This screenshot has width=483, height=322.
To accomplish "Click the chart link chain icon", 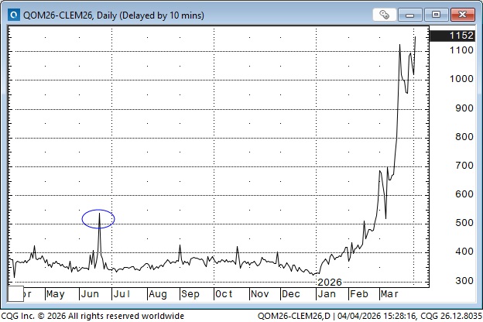I will click(385, 14).
